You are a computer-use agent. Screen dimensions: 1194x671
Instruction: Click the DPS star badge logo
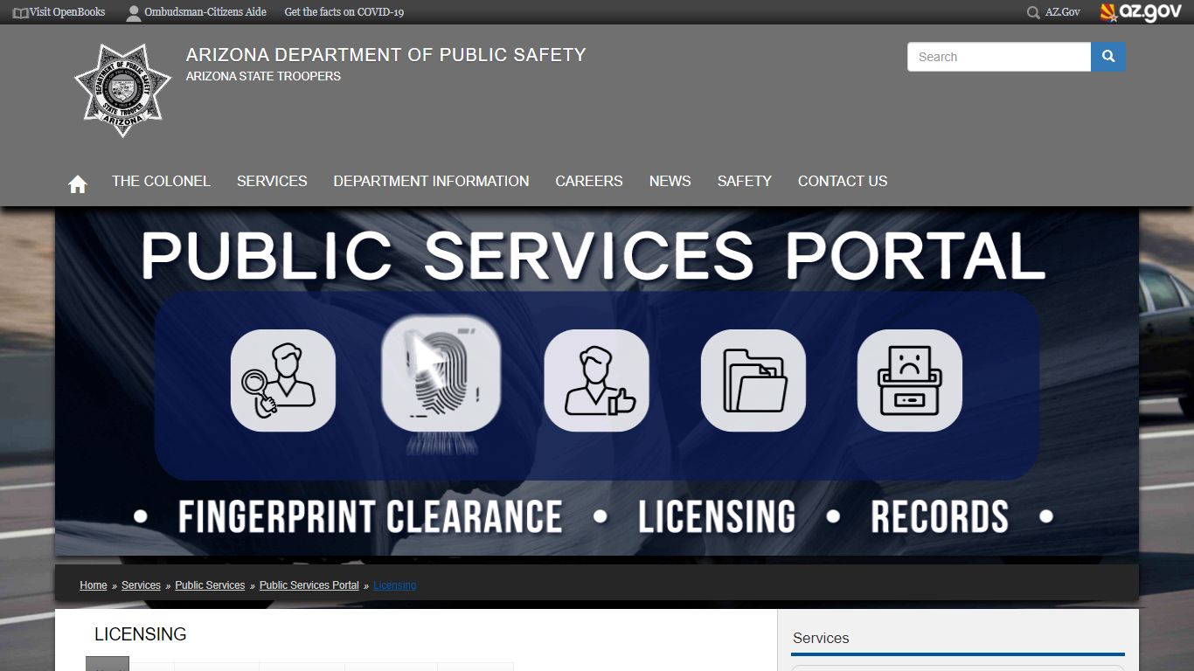coord(122,91)
